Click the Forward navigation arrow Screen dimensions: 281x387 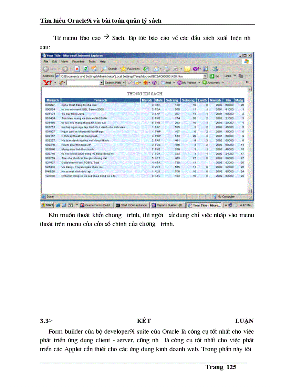(65, 69)
